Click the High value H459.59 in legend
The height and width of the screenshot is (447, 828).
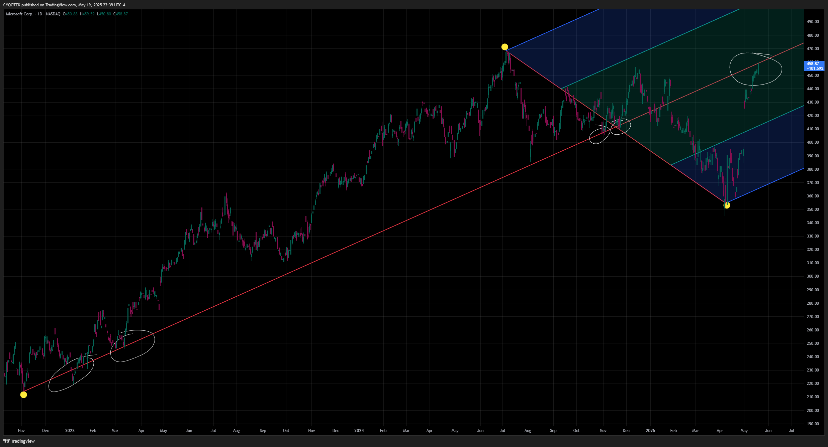click(x=87, y=14)
